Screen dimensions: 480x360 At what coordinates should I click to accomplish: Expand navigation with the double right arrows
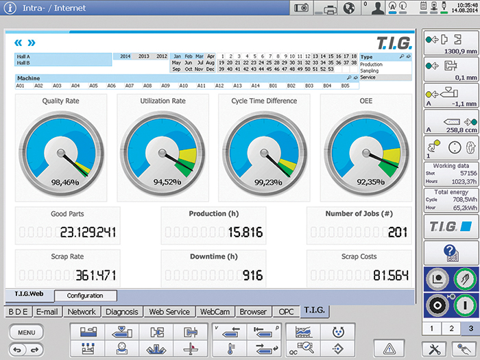point(30,42)
